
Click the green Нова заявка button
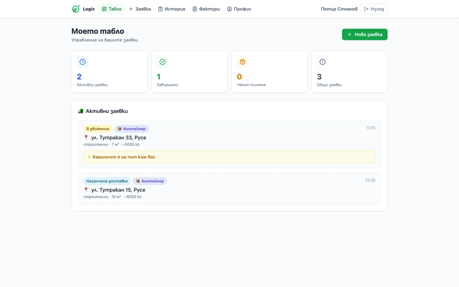[365, 34]
